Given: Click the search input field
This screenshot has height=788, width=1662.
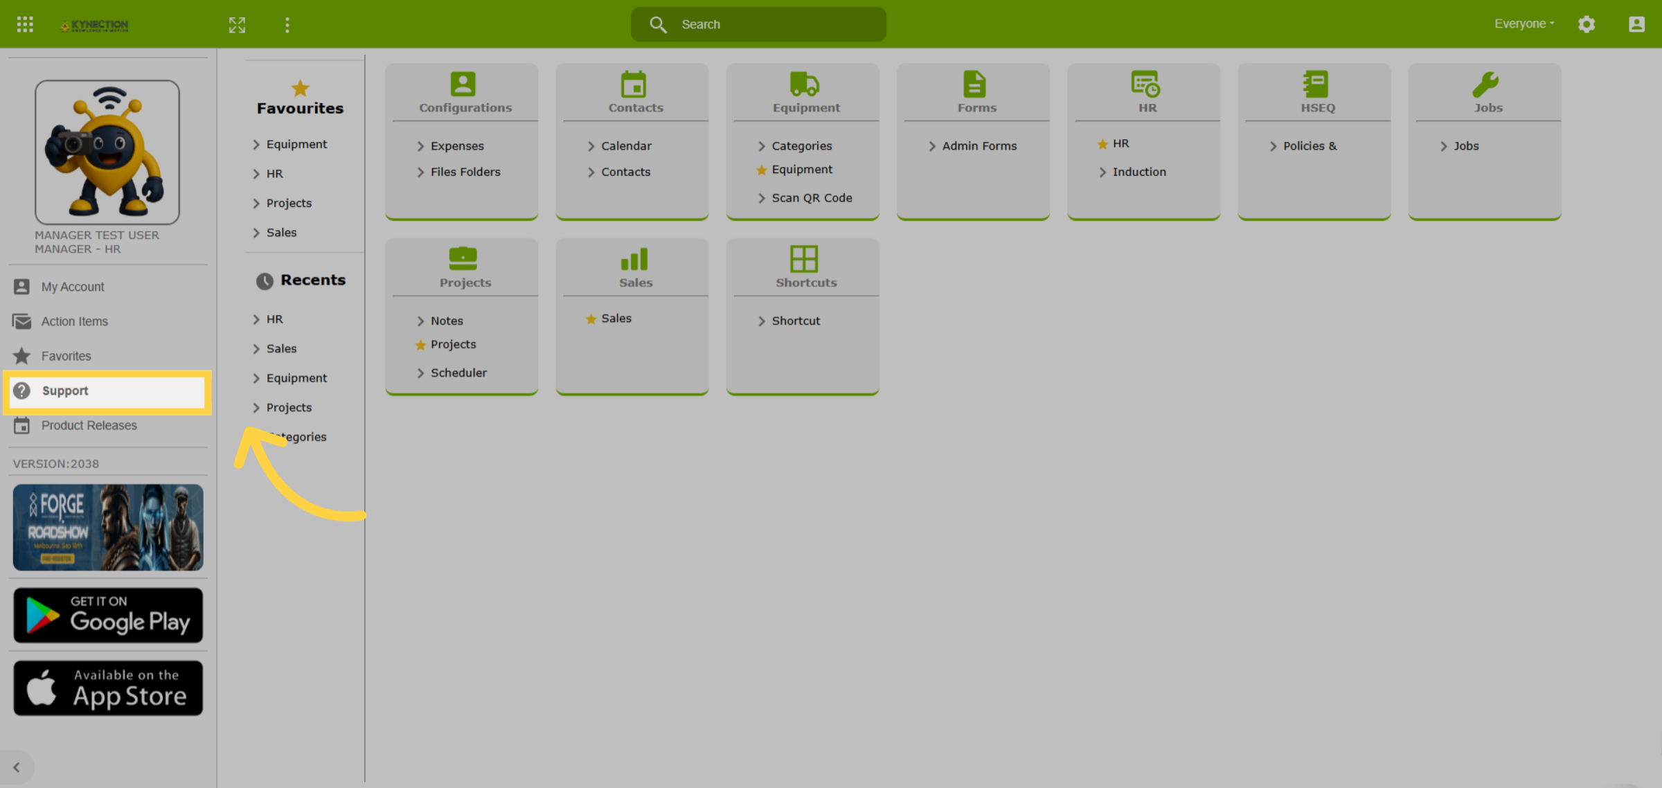Looking at the screenshot, I should click(x=758, y=24).
